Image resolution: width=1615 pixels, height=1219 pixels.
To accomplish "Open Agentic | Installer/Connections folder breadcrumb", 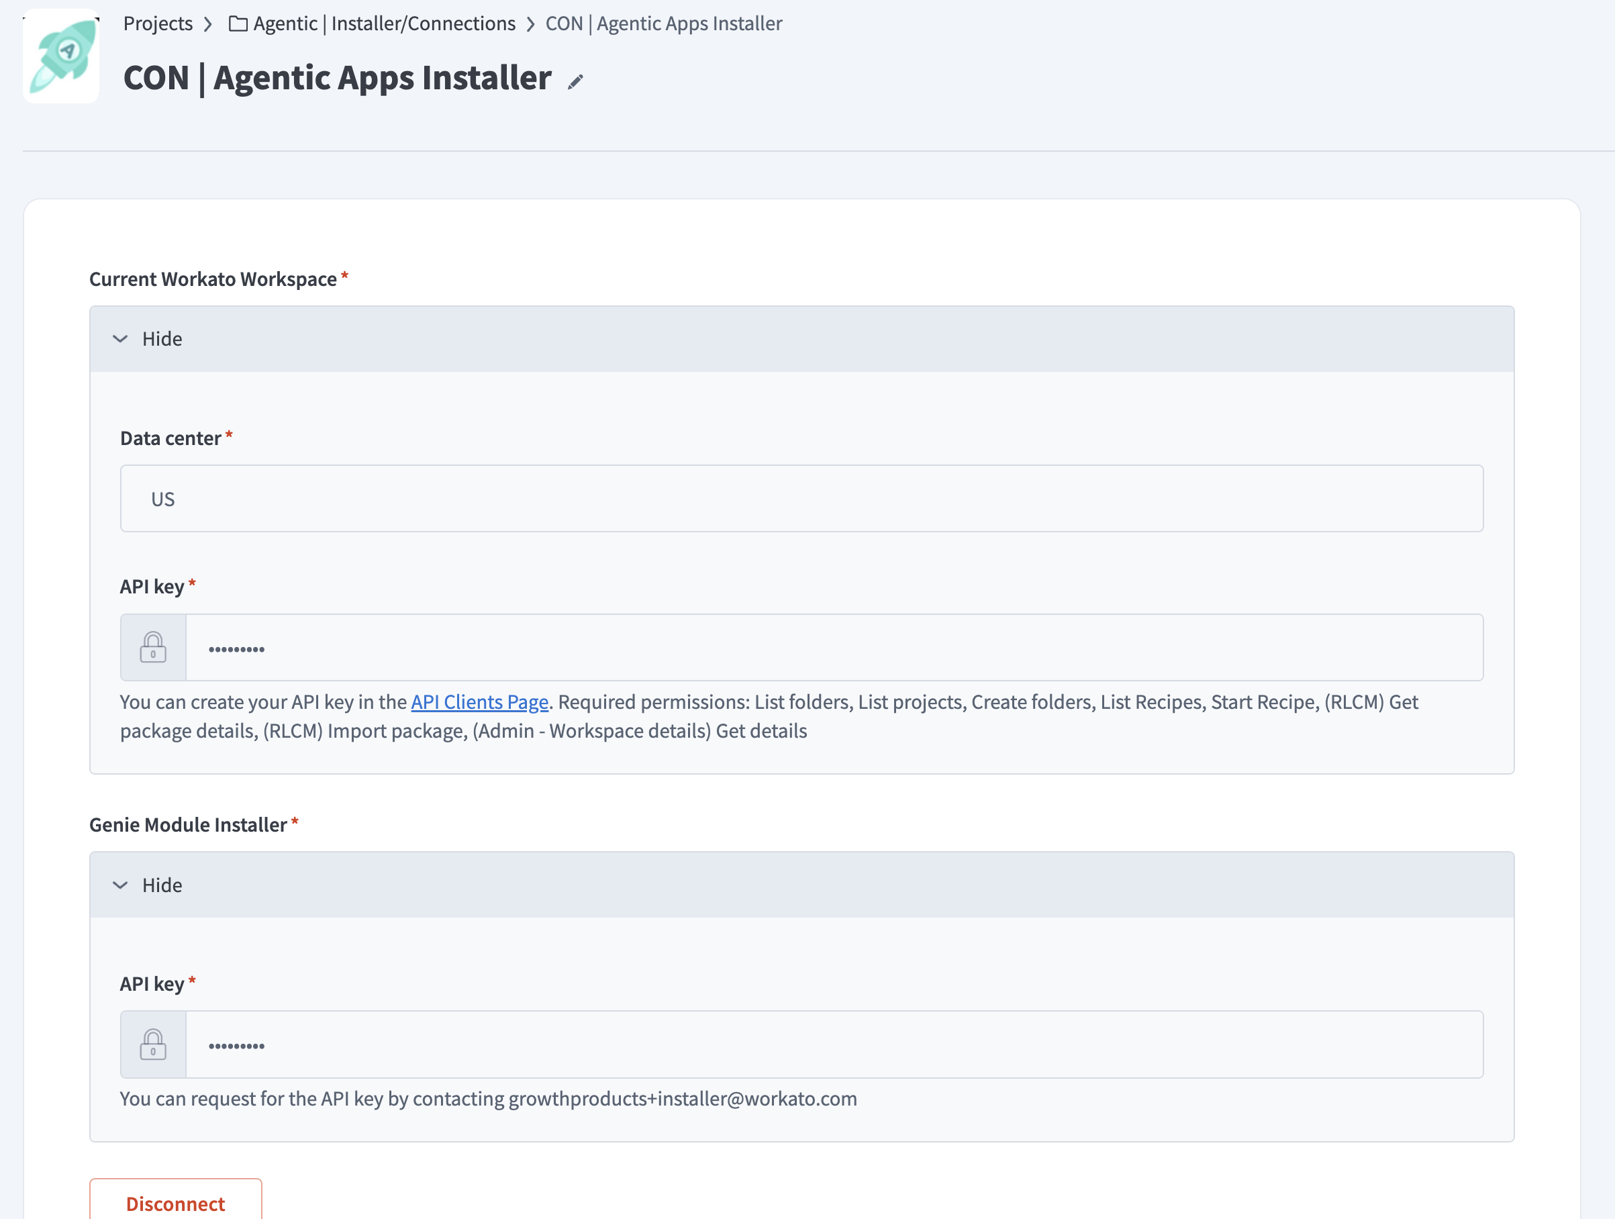I will click(x=384, y=23).
